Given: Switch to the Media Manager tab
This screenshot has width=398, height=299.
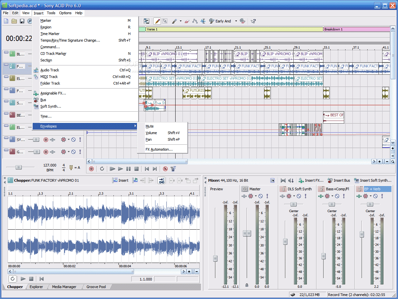Looking at the screenshot, I should coord(64,287).
